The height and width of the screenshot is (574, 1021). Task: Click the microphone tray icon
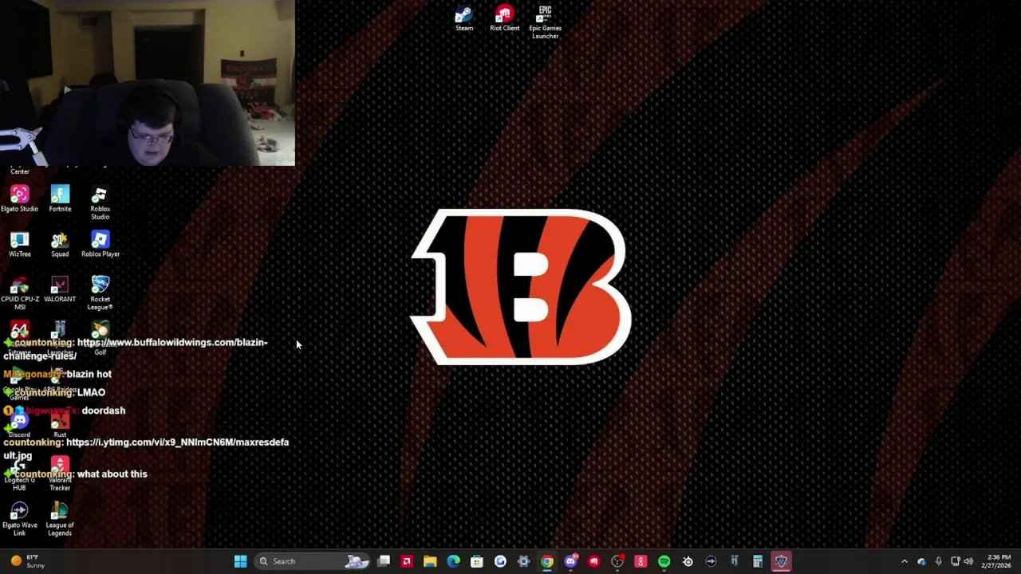938,561
